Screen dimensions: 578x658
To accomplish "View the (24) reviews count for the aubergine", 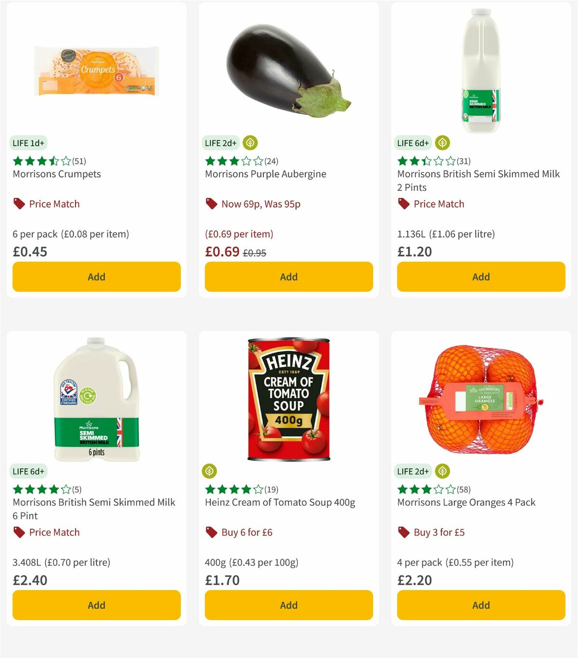I will pos(272,161).
